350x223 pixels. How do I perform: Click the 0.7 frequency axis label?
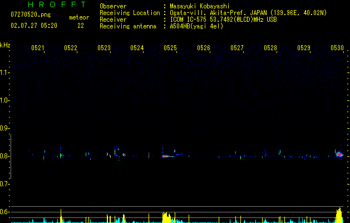4,184
